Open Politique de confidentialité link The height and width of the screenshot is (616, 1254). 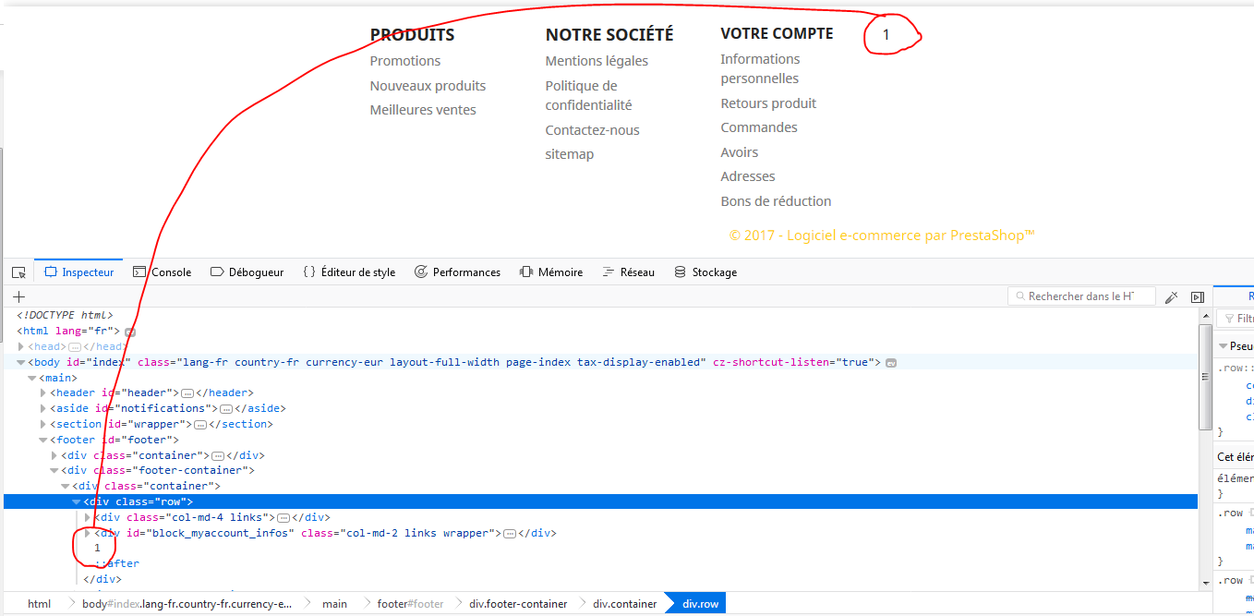[x=588, y=95]
